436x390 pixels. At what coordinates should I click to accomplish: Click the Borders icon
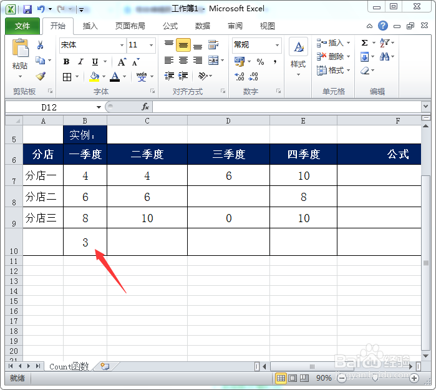(x=67, y=77)
